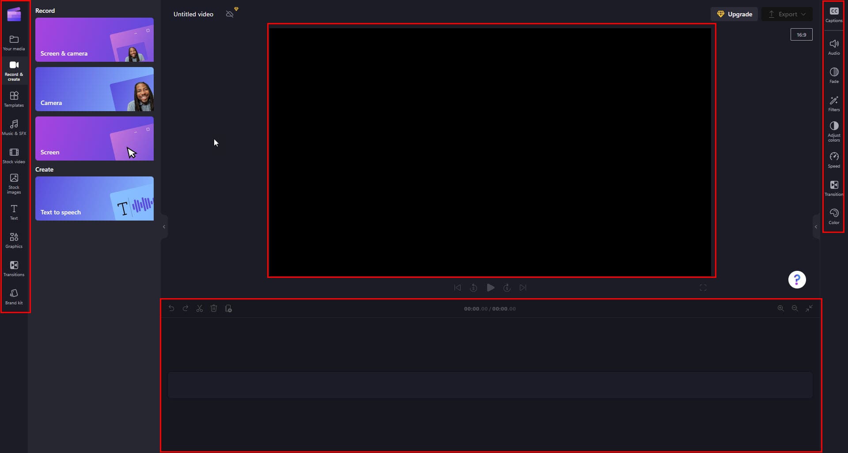
Task: Zoom in on the timeline
Action: pos(781,308)
